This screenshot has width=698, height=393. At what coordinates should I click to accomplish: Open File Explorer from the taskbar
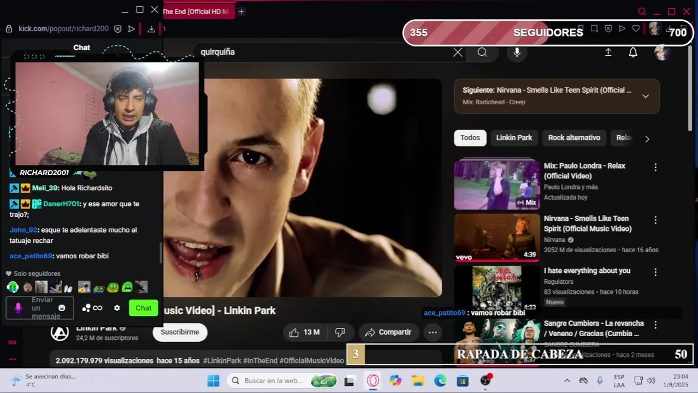point(418,381)
